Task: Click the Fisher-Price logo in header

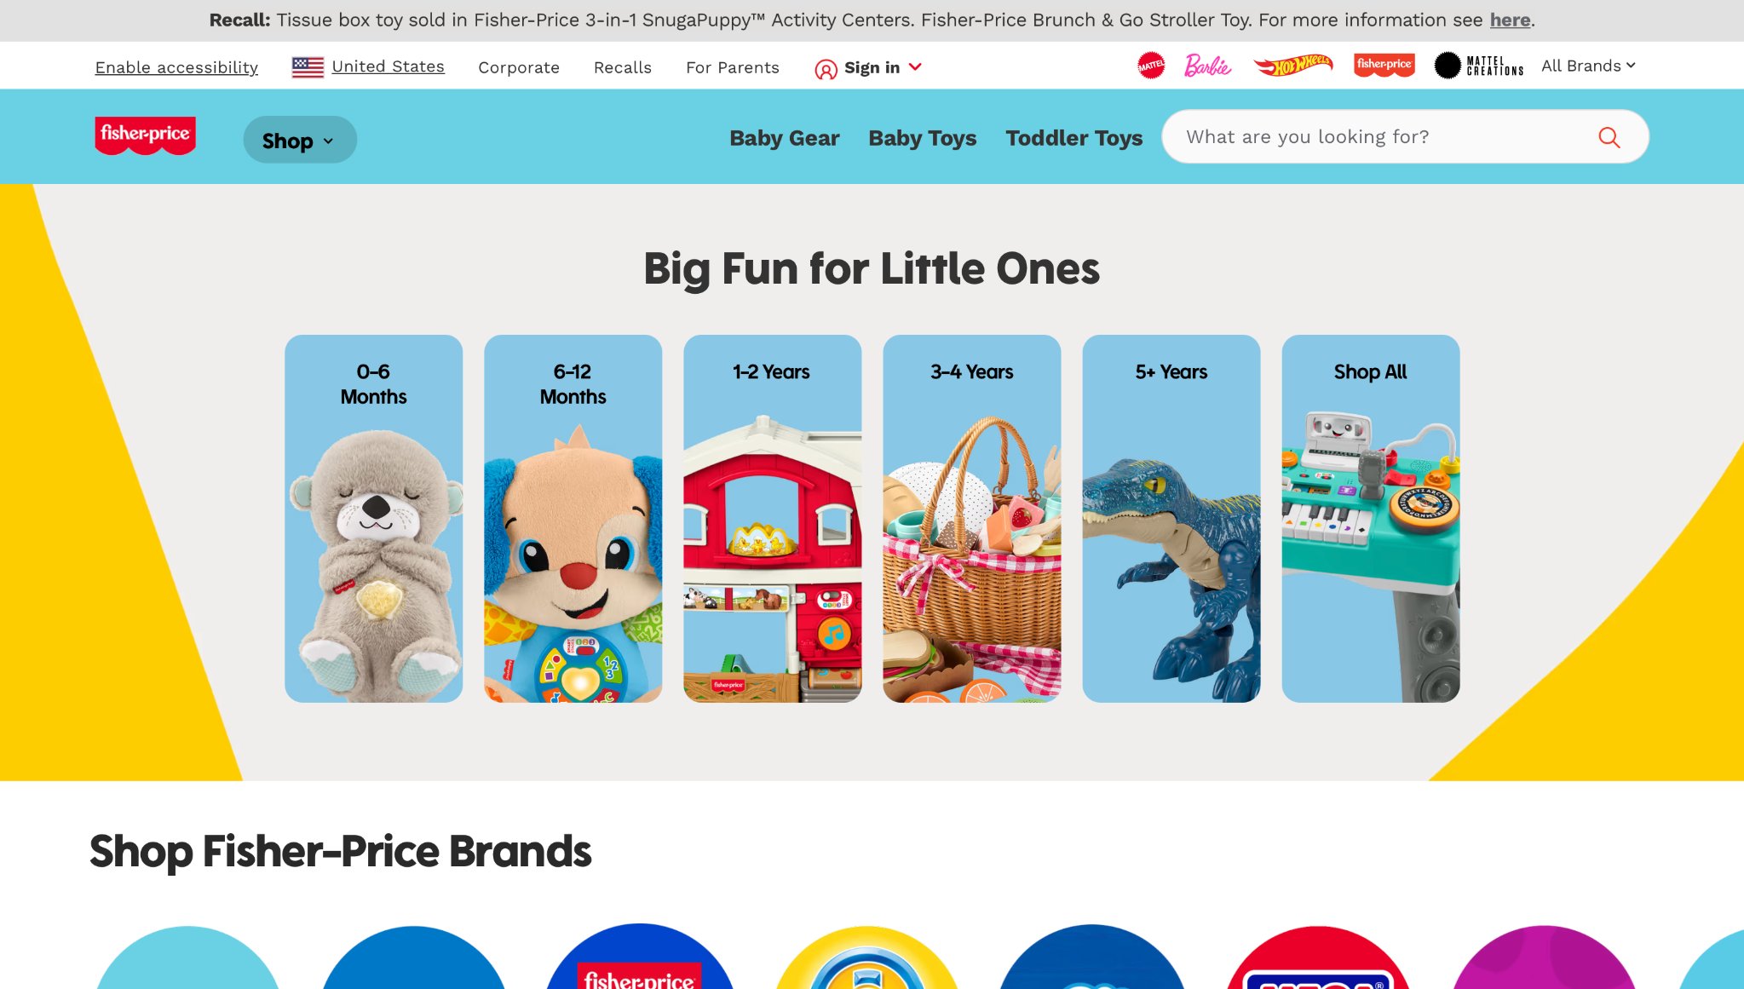Action: [x=145, y=136]
